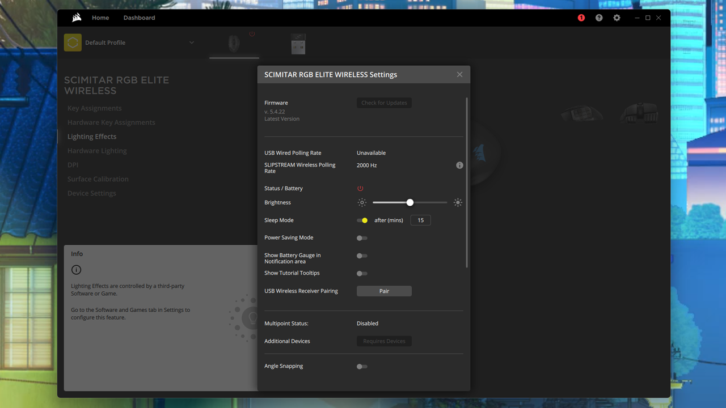Screen dimensions: 726x408
Task: Click the sleep minutes input field
Action: 421,220
